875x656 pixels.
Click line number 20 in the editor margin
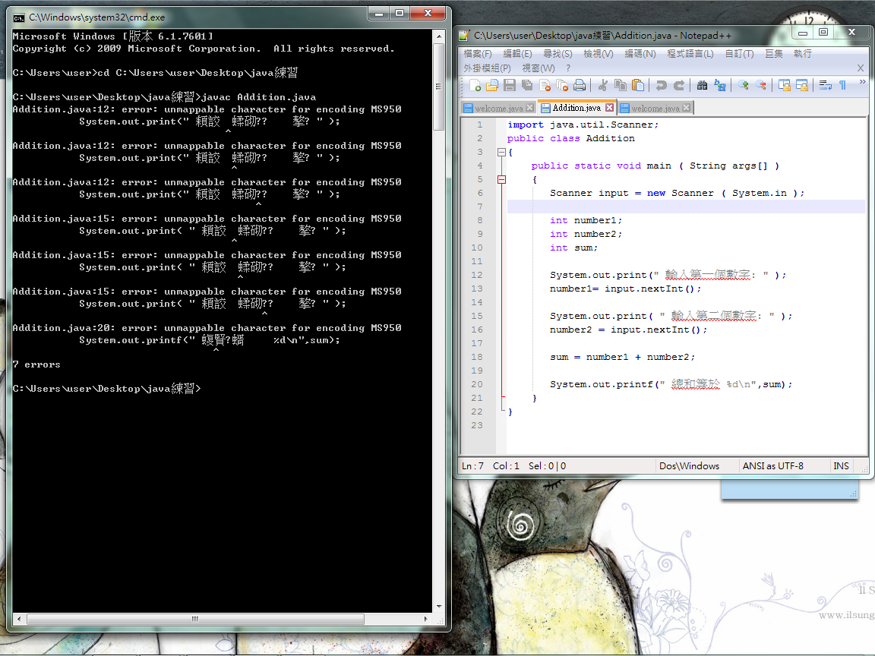tap(476, 383)
